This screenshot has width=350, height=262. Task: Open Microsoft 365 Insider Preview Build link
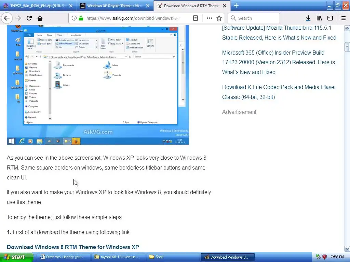[278, 62]
